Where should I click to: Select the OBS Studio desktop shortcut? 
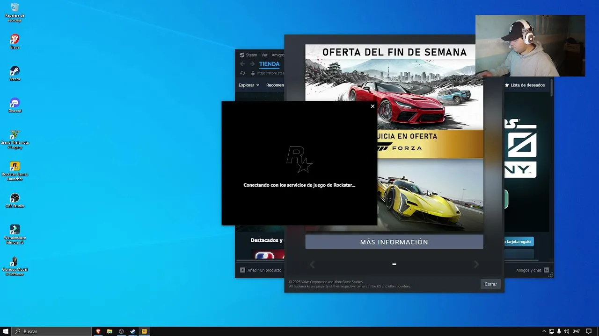pos(15,200)
